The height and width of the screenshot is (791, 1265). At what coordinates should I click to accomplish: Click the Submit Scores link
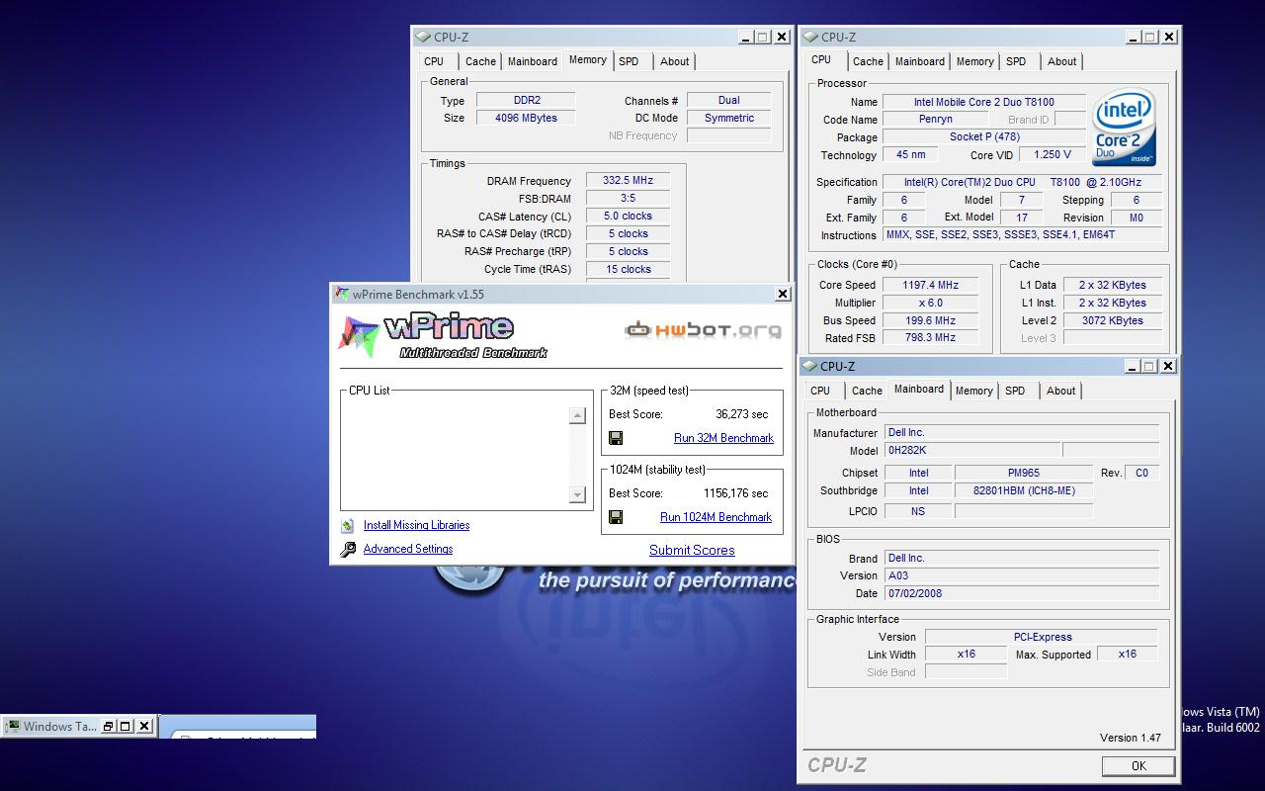[692, 551]
